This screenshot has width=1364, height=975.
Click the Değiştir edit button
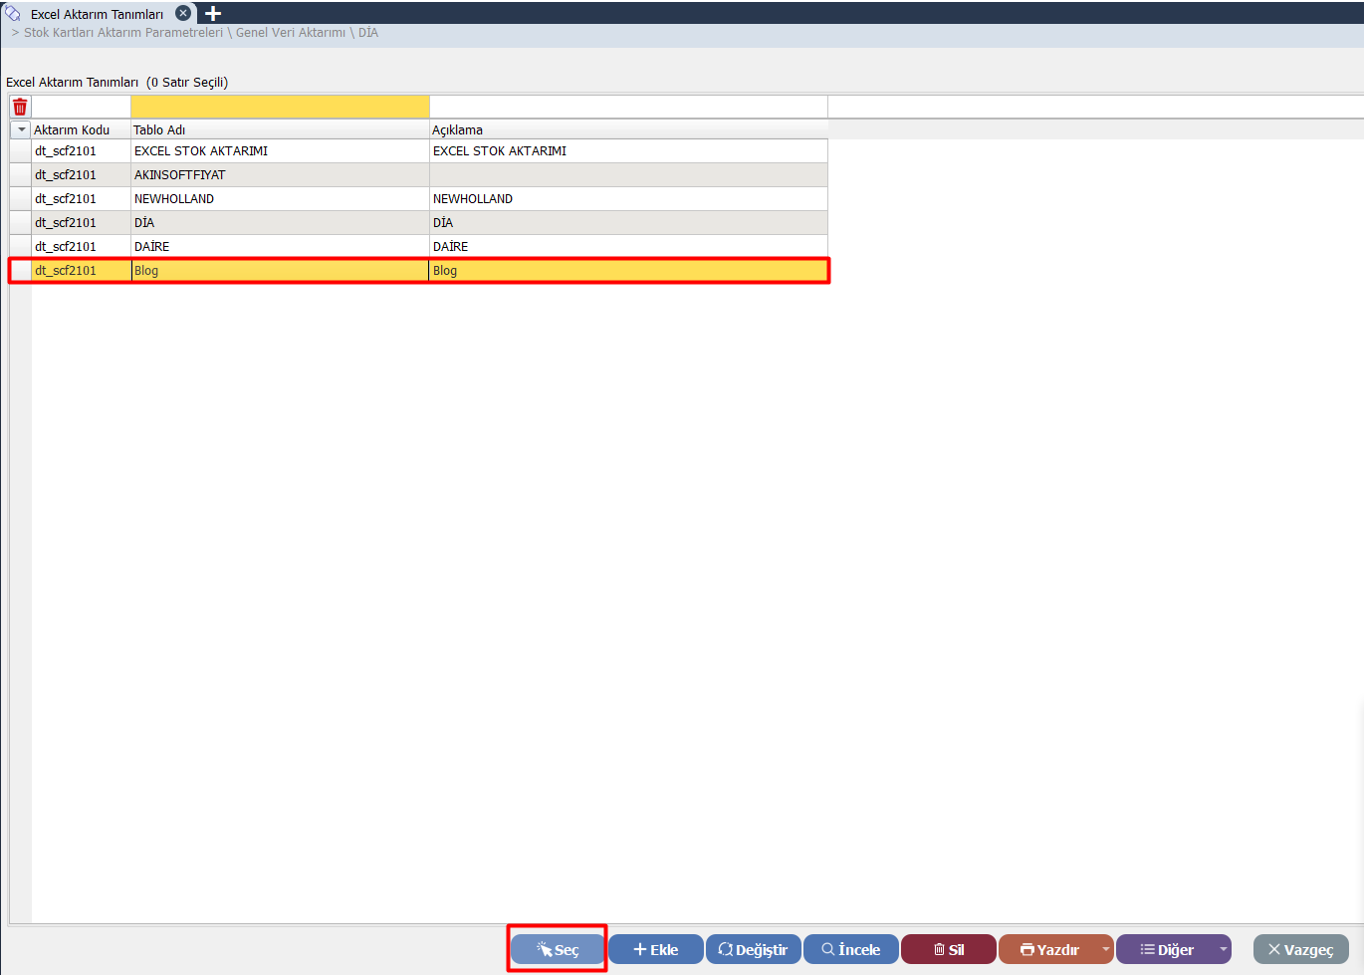click(753, 949)
